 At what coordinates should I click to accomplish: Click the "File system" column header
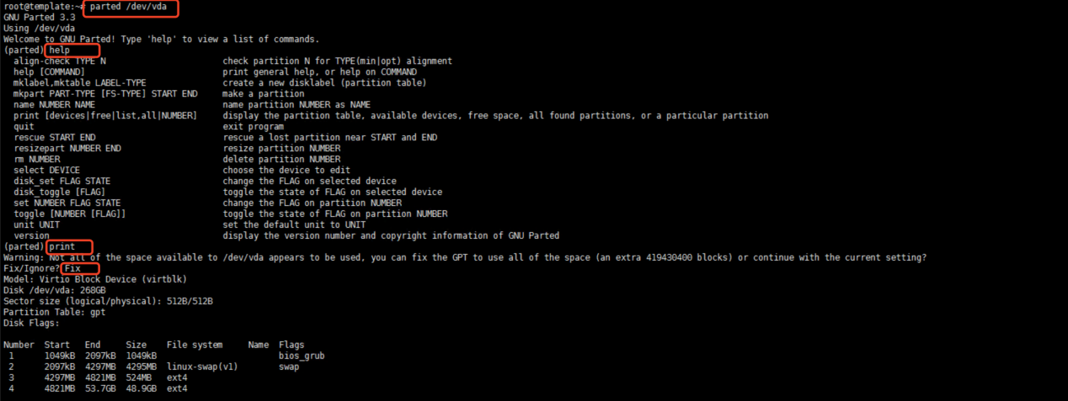pyautogui.click(x=195, y=345)
